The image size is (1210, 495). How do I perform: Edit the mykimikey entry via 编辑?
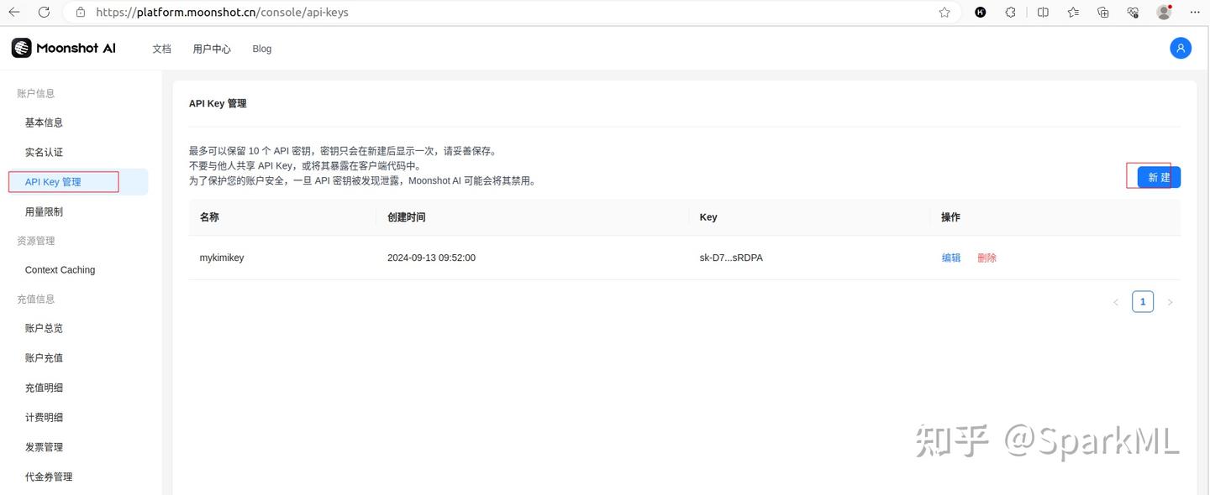pos(951,258)
